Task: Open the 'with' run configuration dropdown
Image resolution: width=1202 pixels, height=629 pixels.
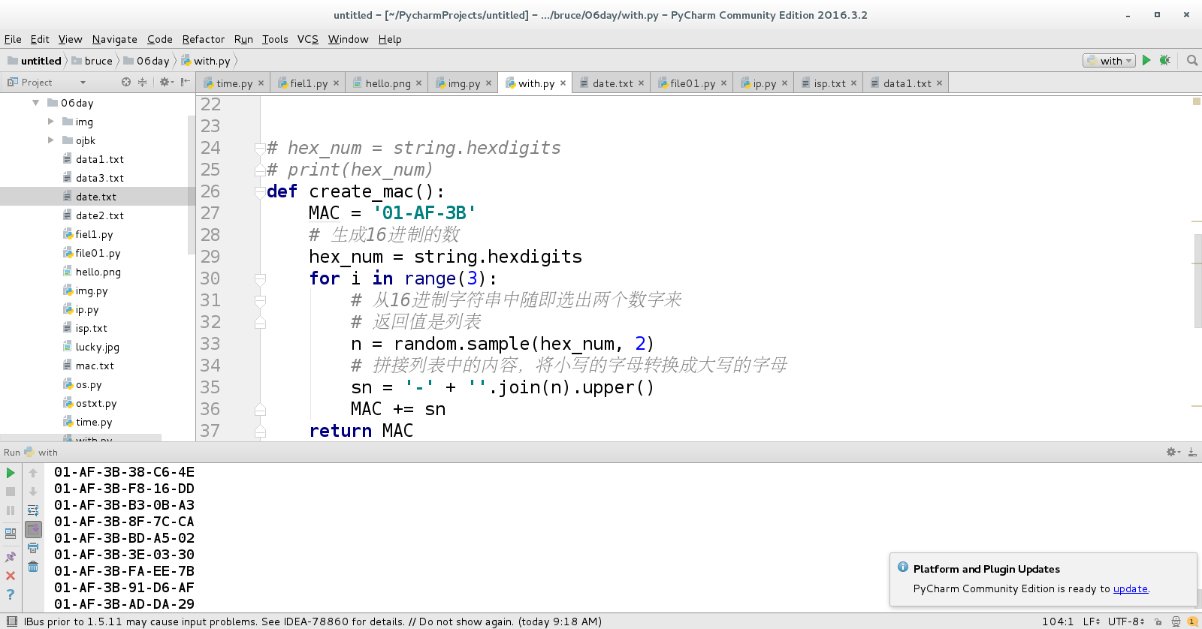Action: tap(1109, 61)
